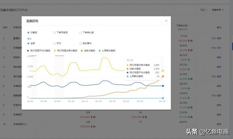Click the 49.52% conversion value

(x=183, y=55)
